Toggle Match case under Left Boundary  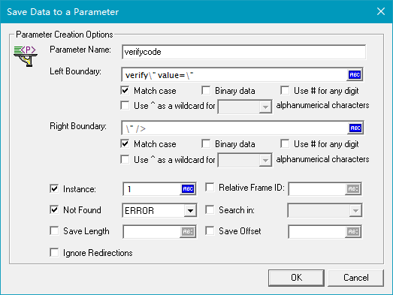coord(125,90)
